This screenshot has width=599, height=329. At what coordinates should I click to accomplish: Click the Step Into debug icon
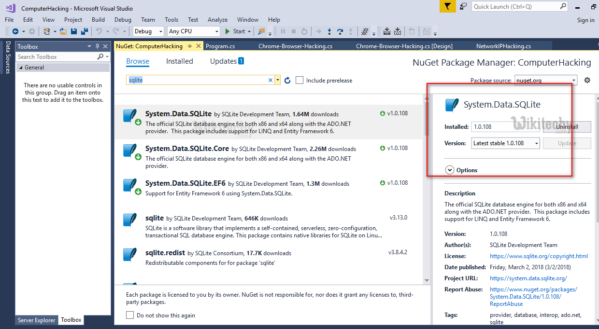click(329, 31)
